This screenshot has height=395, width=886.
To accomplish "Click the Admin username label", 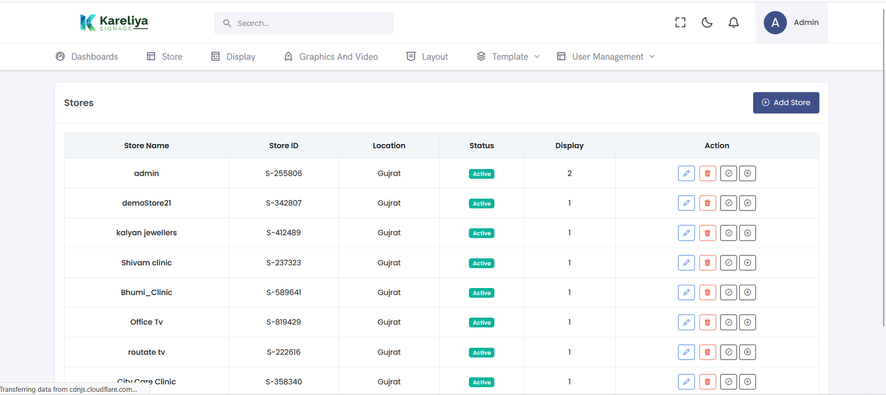I will [x=806, y=22].
